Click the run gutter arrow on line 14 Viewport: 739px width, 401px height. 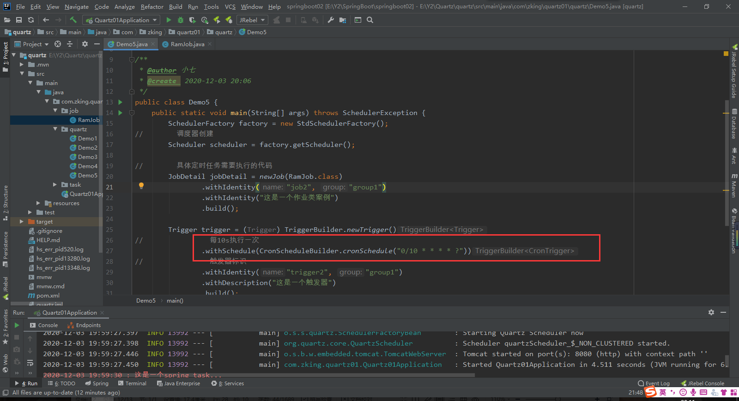[x=121, y=113]
